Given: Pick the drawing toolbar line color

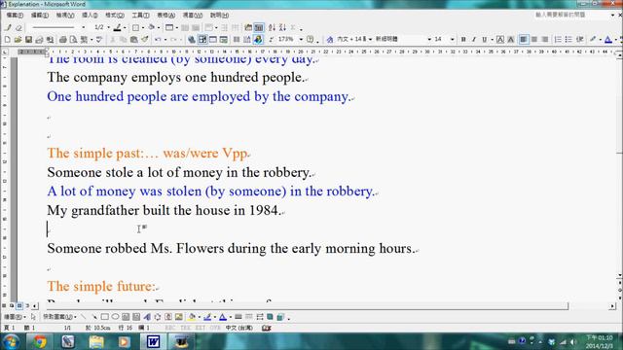Looking at the screenshot, I should (x=207, y=317).
